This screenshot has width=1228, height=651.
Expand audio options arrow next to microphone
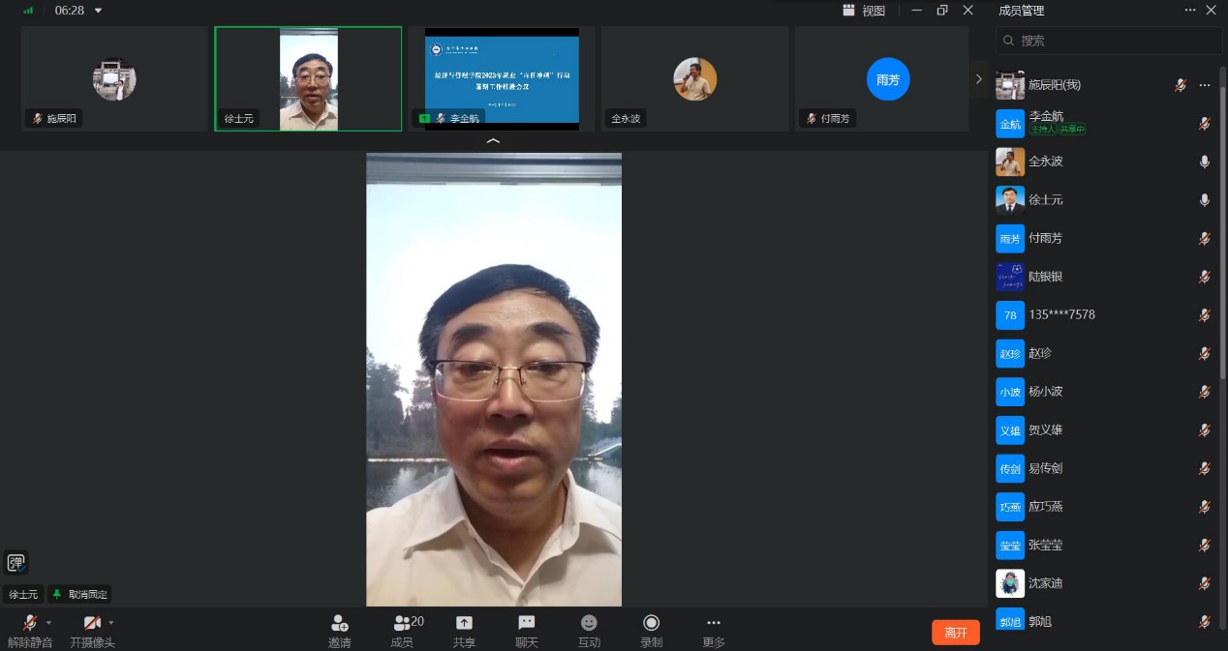49,622
